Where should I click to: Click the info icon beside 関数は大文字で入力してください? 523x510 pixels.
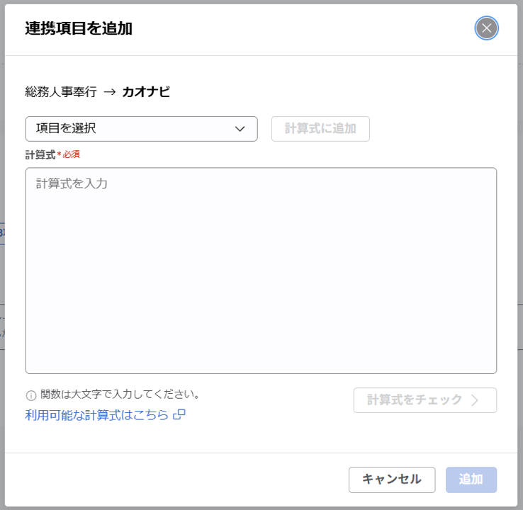click(31, 395)
